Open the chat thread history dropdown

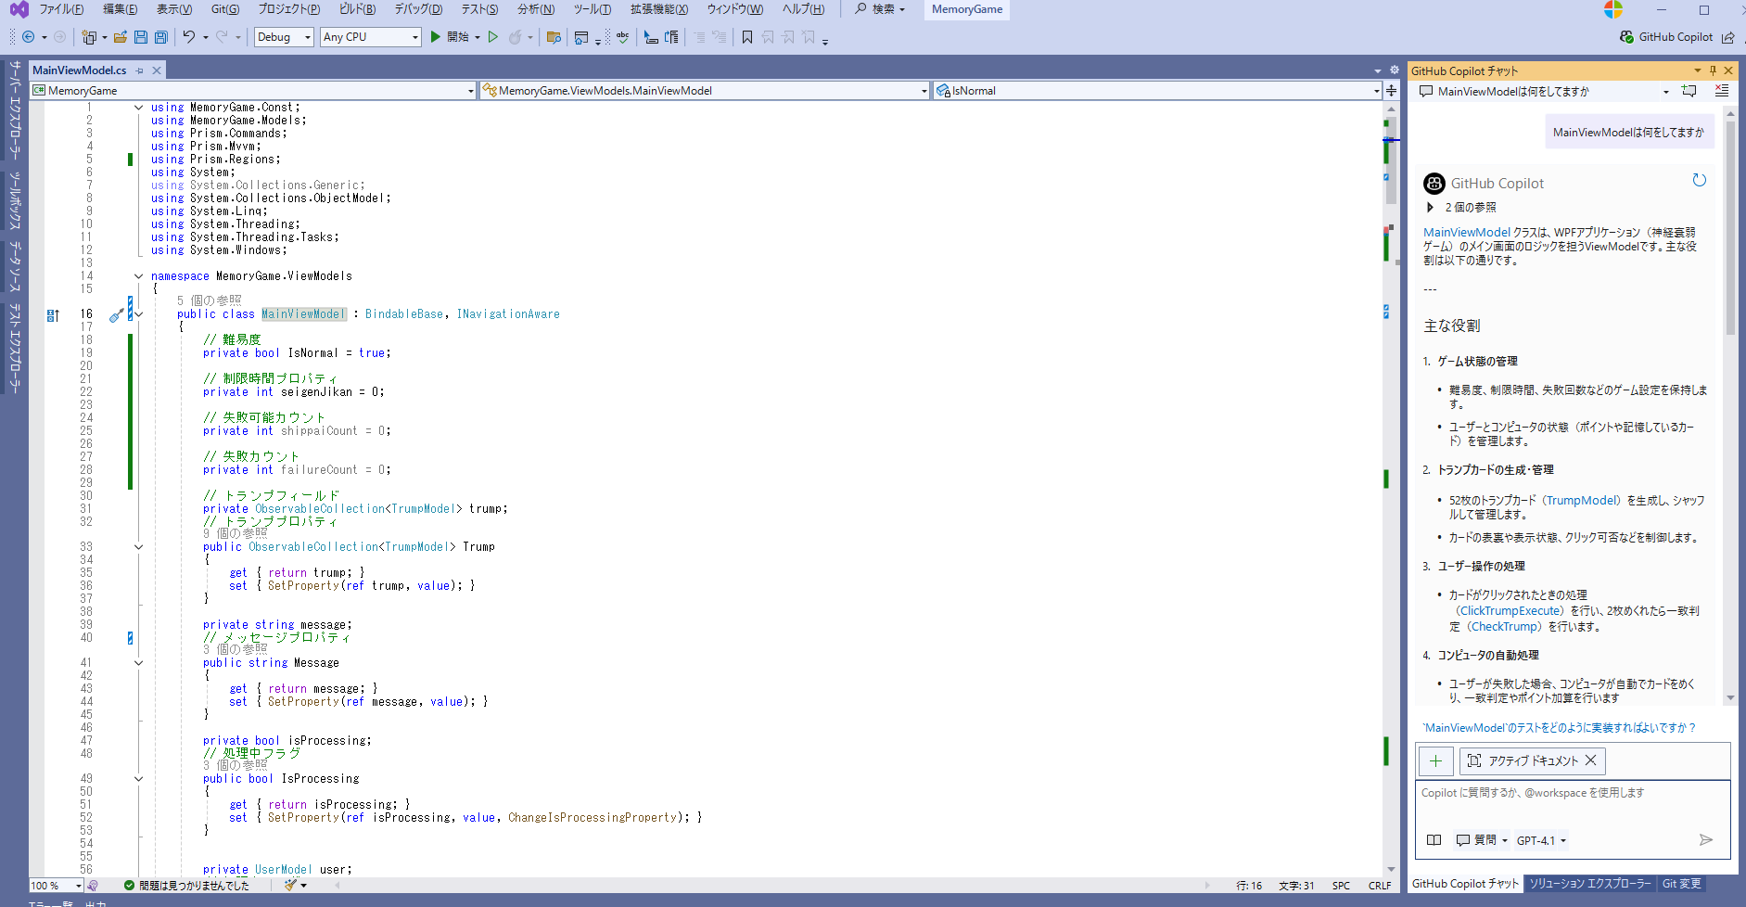pyautogui.click(x=1666, y=91)
